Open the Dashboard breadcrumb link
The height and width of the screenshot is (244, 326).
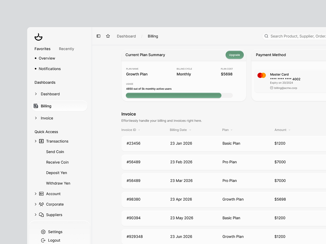tap(126, 36)
